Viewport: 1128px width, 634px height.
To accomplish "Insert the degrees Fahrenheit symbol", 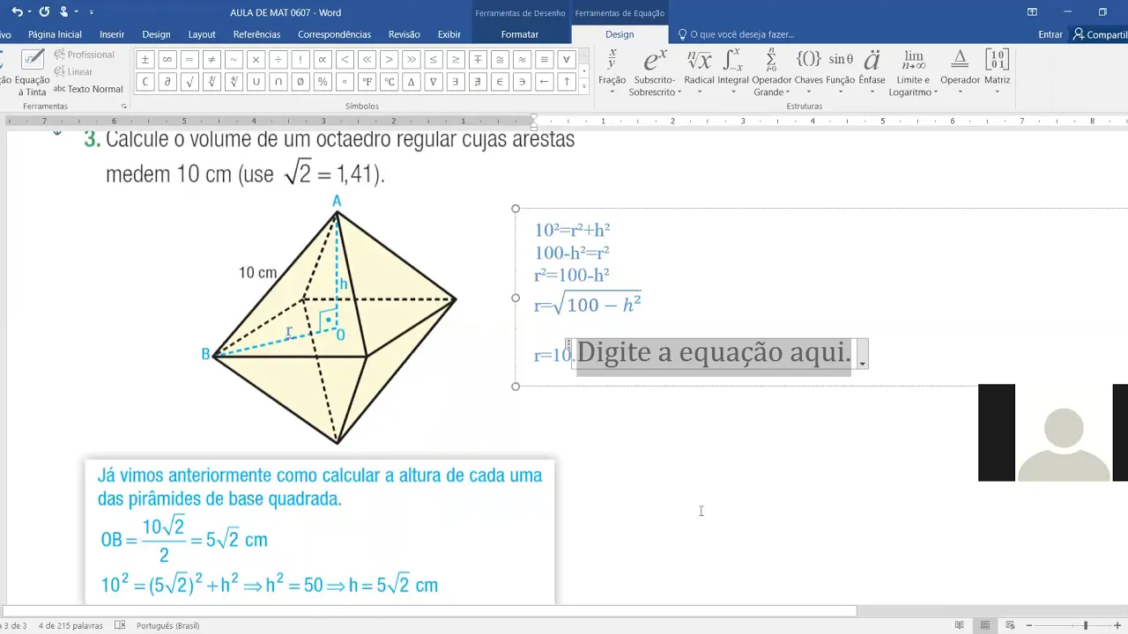I will click(367, 82).
